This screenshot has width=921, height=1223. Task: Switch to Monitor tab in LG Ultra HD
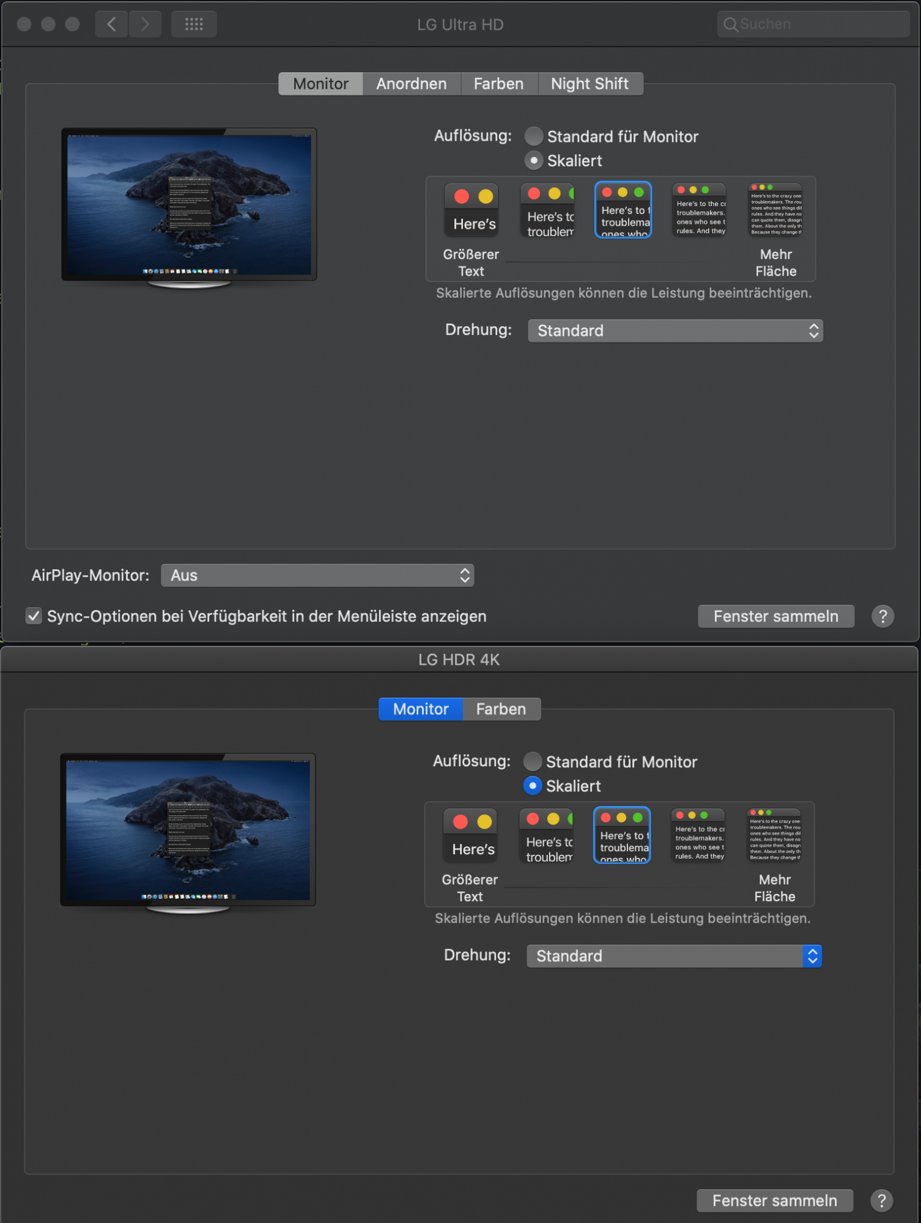[320, 84]
